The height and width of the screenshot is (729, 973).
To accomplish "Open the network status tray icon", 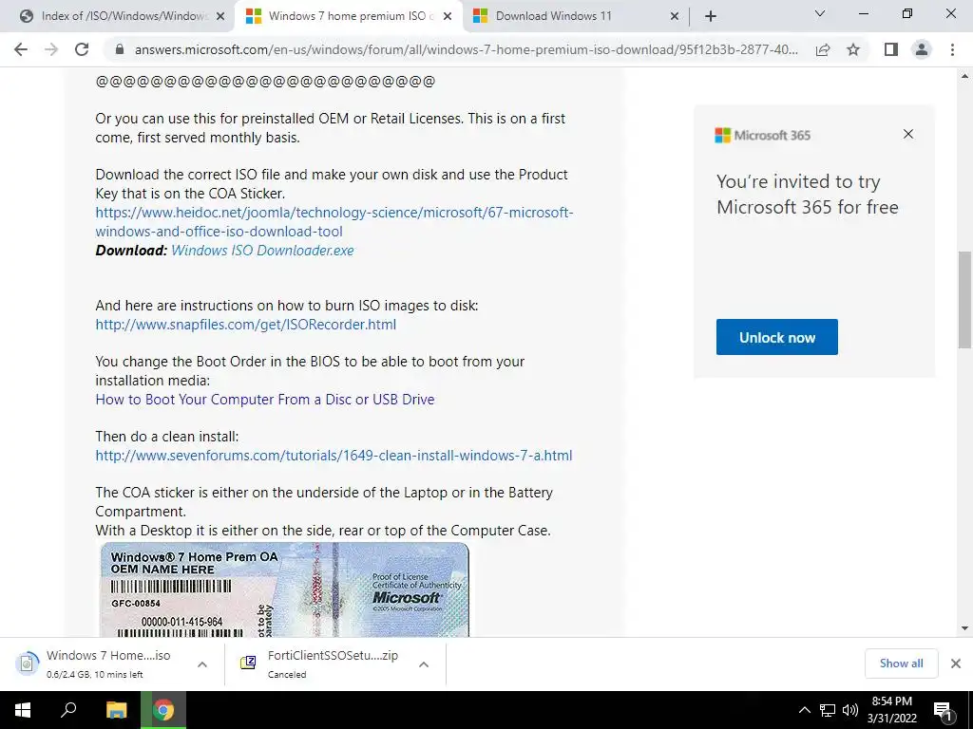I will [828, 710].
